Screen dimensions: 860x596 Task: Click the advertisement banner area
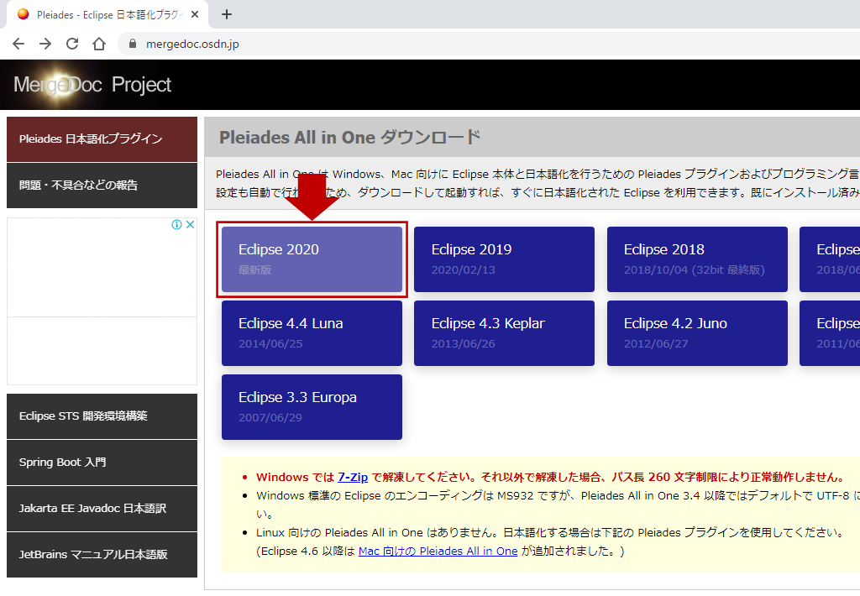point(102,301)
